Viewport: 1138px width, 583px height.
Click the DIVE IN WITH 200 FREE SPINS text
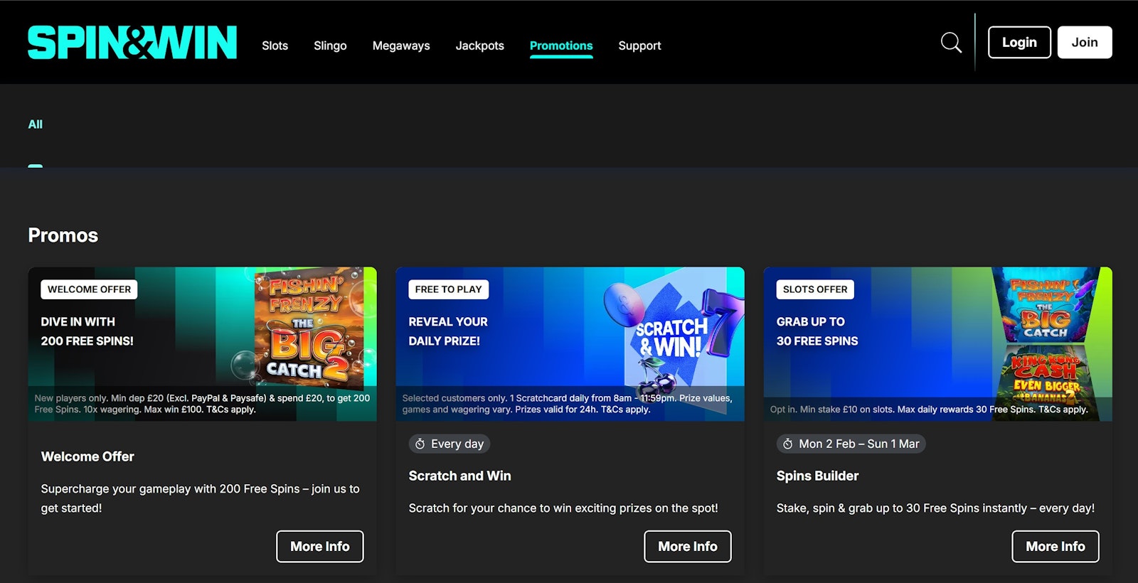click(87, 331)
